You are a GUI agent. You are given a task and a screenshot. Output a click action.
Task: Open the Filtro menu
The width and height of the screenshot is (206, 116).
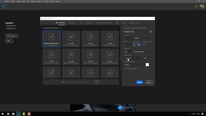(39, 1)
